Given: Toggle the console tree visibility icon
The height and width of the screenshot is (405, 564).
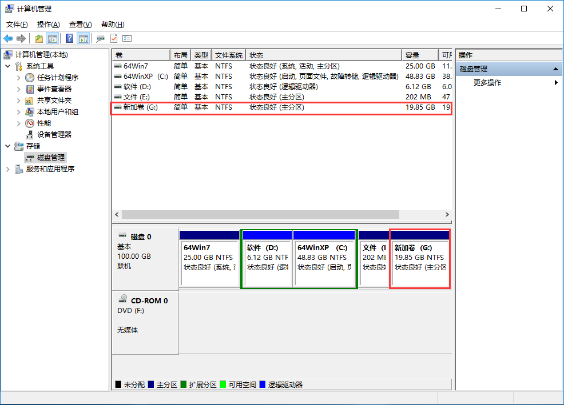Looking at the screenshot, I should tap(53, 38).
